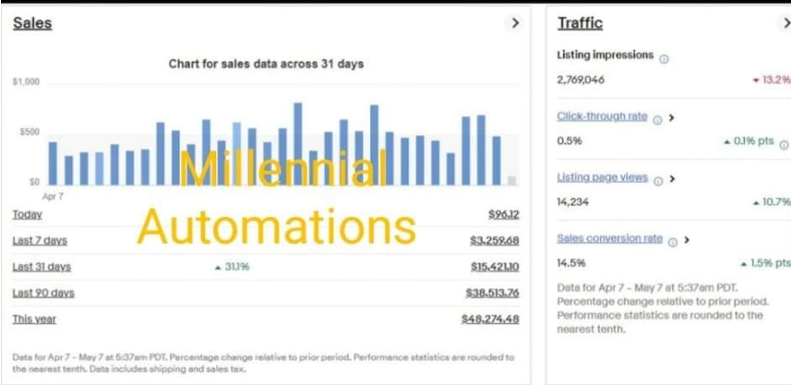Open the Sales conversion rate link
This screenshot has height=385, width=791.
pos(609,239)
